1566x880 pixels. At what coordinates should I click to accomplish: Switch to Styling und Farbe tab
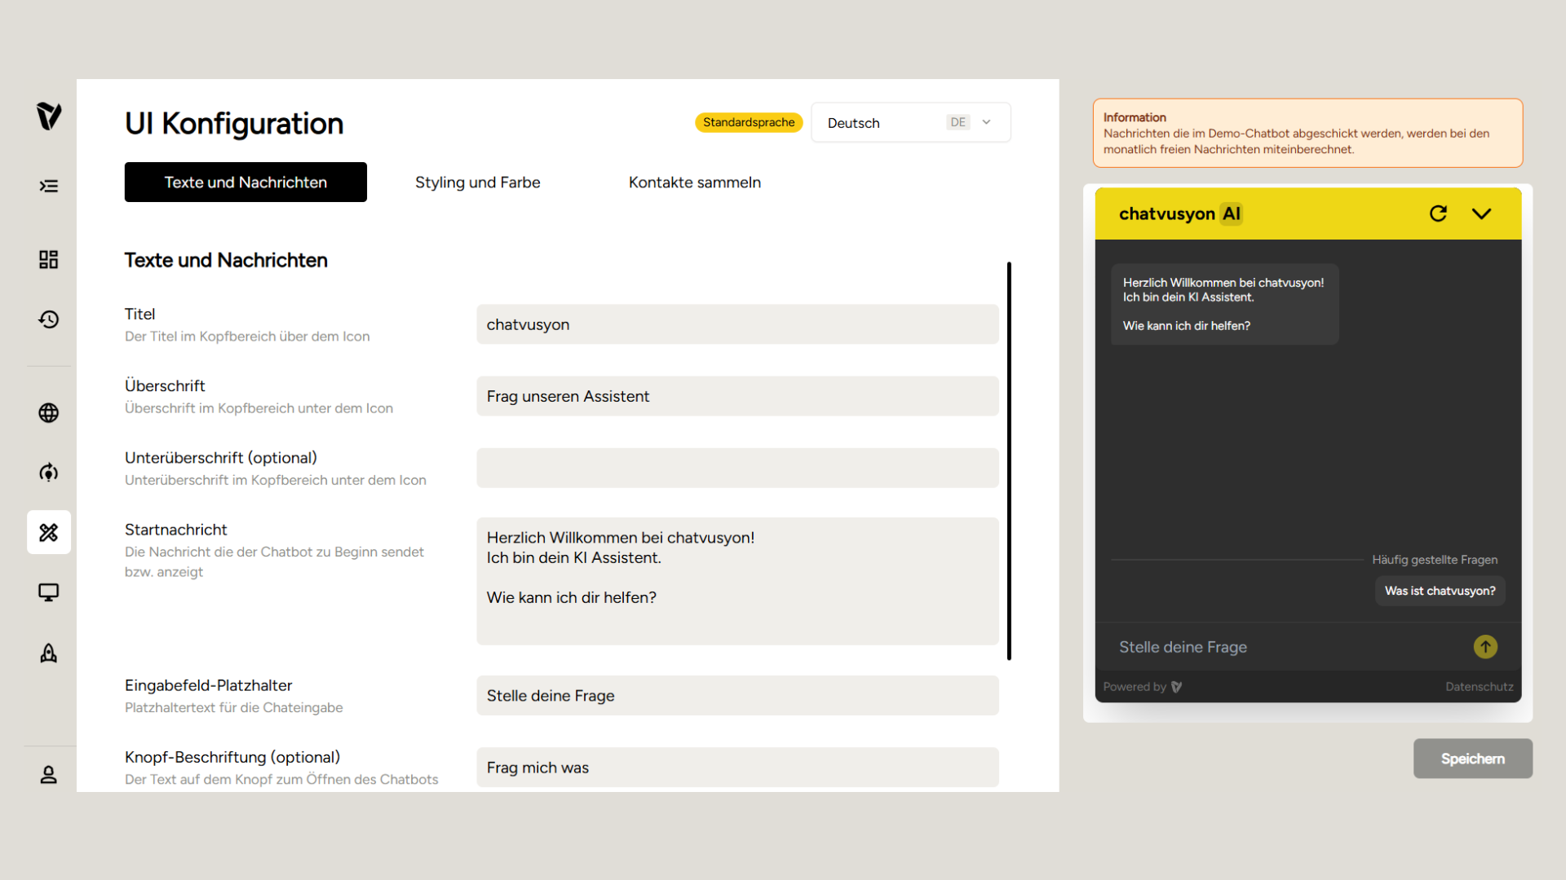[x=477, y=183]
